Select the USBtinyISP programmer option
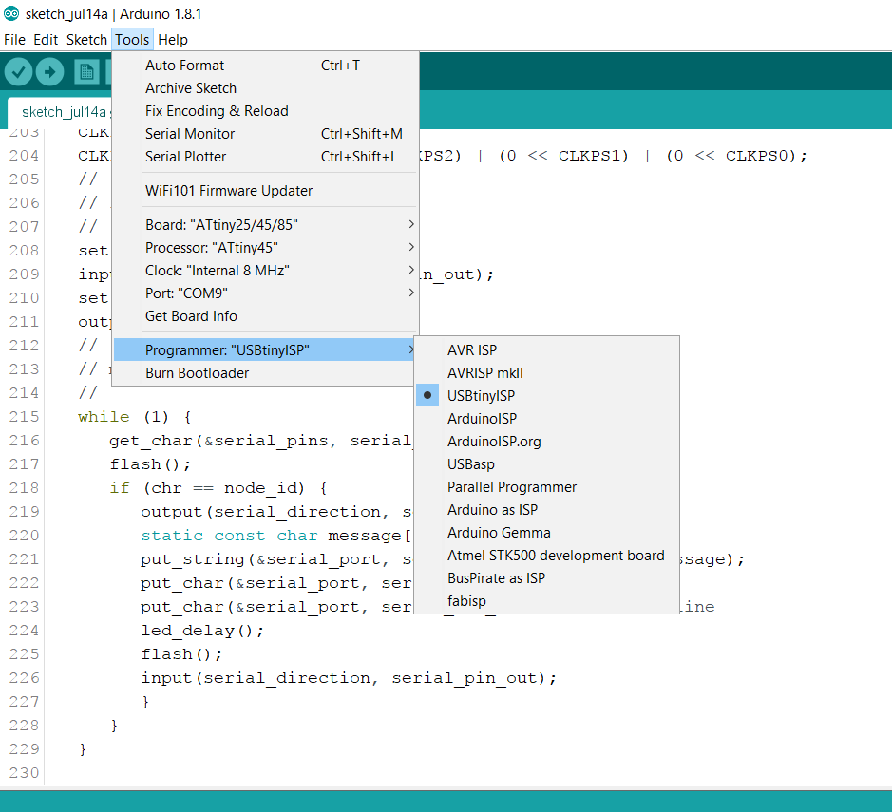Screen dimensions: 892x812 tap(546, 396)
